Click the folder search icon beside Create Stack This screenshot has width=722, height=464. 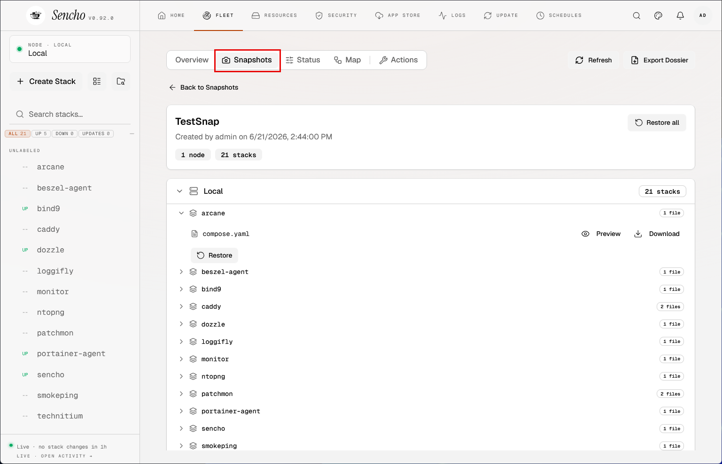pos(121,81)
